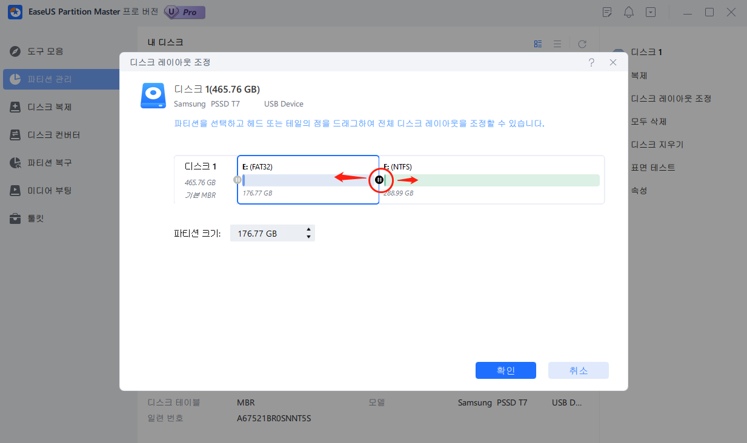Switch to the detailed disk view icon
The image size is (747, 443).
(538, 44)
